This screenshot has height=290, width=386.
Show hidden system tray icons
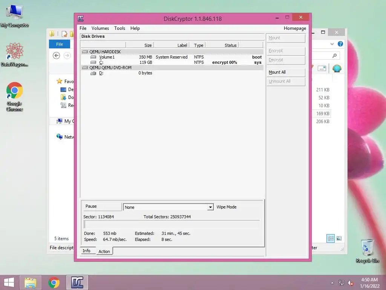click(332, 283)
